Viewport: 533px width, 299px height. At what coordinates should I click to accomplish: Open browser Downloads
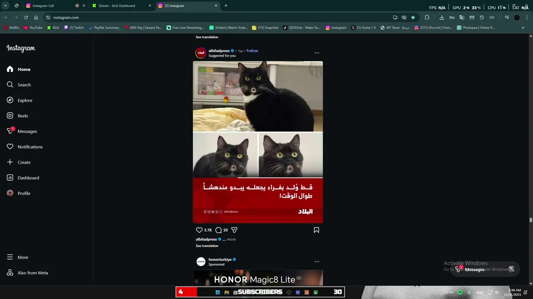pos(442,17)
